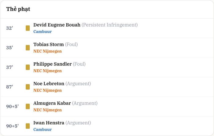This screenshot has height=136, width=214.
Task: Open Cambuur team link under Iwan Henstra
Action: point(42,130)
